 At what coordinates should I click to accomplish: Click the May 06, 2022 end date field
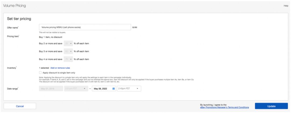point(102,89)
